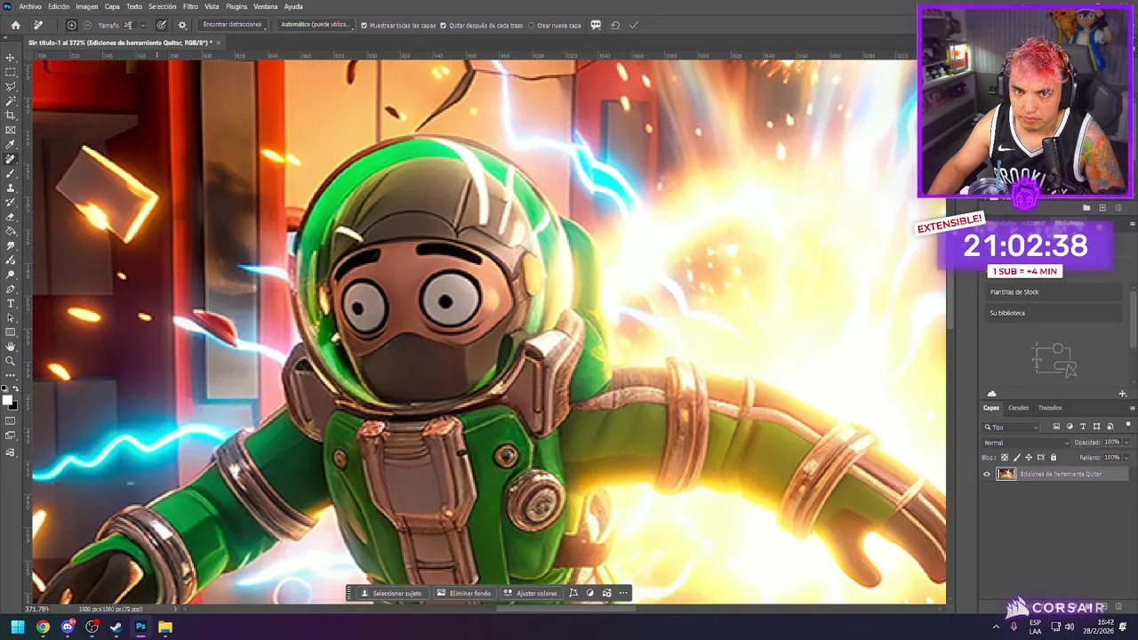
Task: Click the add-to-selection plus circle icon
Action: pos(72,25)
